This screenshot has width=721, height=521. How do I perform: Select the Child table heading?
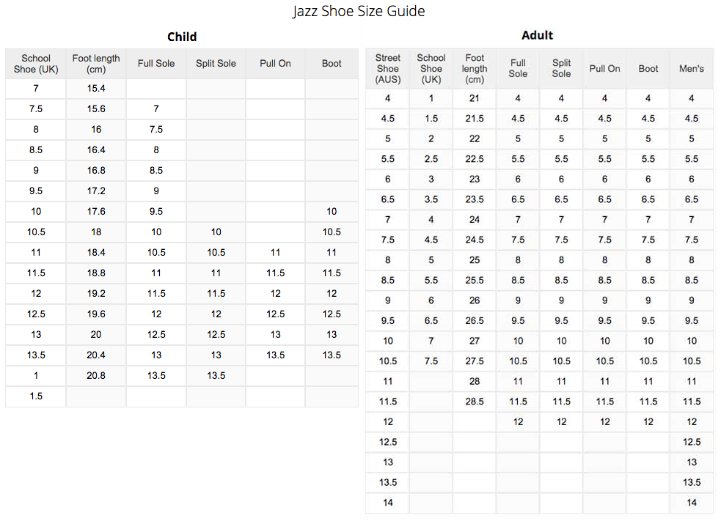182,37
